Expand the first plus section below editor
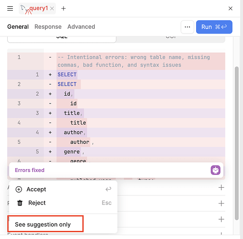This screenshot has width=243, height=239. point(221,187)
